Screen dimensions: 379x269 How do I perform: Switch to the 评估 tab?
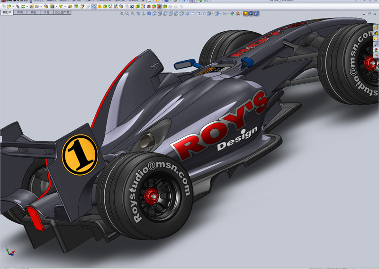pyautogui.click(x=46, y=12)
